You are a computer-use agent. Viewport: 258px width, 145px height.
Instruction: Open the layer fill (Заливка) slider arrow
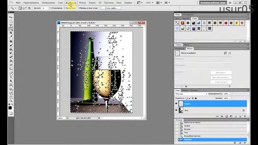click(230, 98)
